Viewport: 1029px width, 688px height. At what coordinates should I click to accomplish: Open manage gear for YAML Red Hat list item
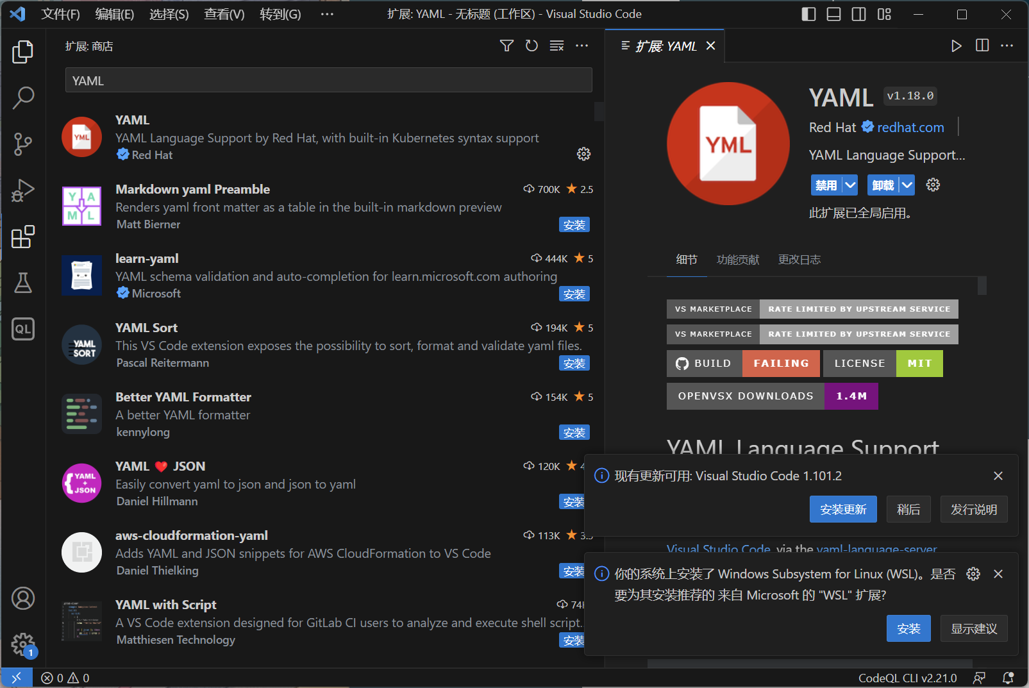point(583,154)
